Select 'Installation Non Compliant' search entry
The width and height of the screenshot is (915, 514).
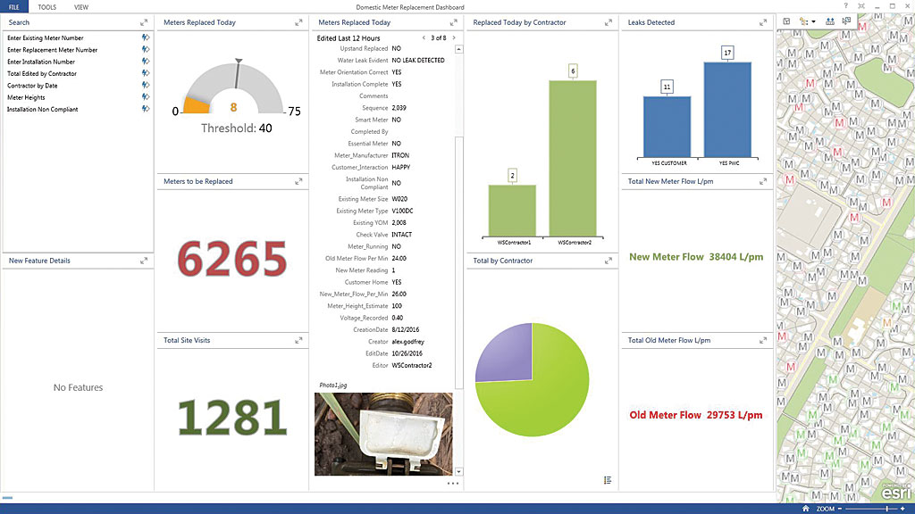point(42,110)
